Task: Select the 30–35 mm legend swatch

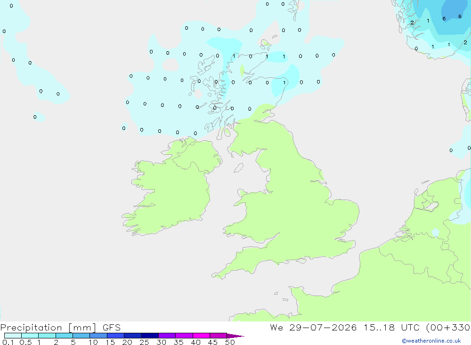Action: pos(167,336)
